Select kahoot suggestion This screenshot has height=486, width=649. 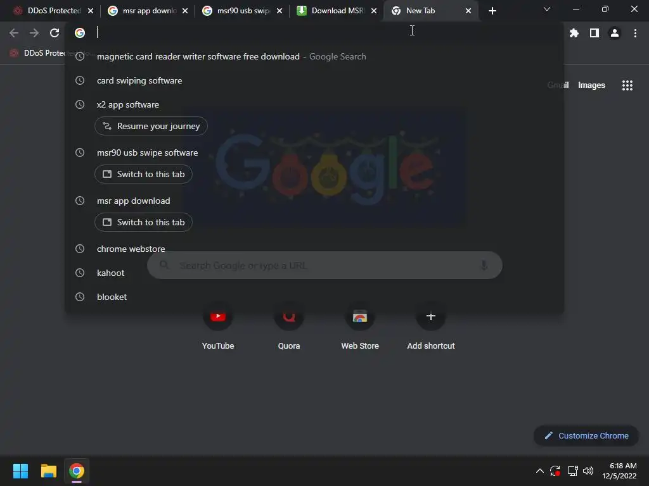(314, 273)
